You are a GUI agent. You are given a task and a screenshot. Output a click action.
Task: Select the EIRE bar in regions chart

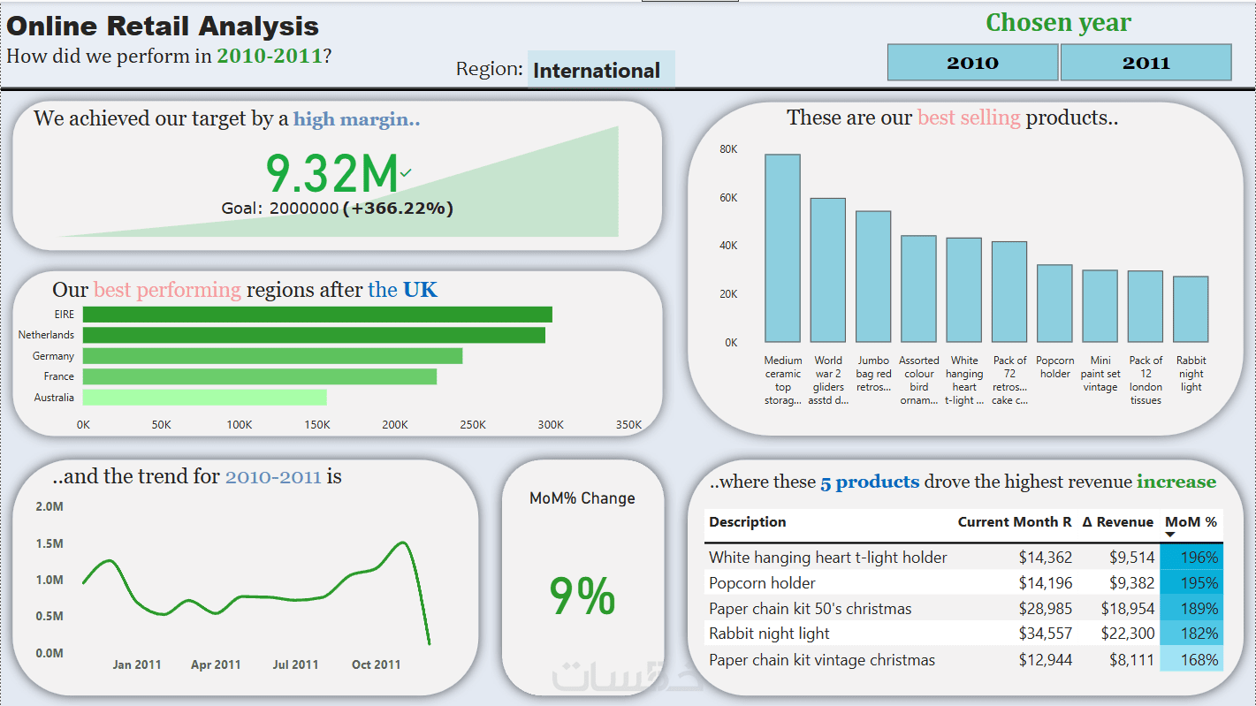[317, 315]
